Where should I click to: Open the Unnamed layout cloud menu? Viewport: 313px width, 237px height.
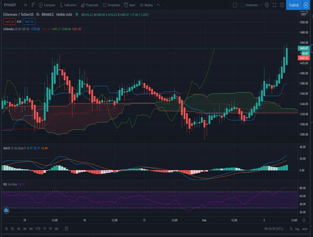point(251,5)
